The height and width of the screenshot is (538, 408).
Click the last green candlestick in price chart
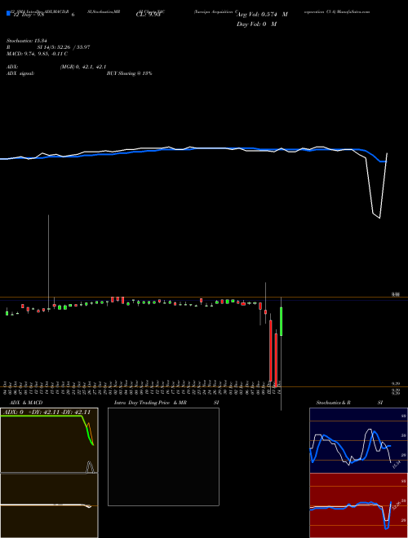tap(282, 321)
